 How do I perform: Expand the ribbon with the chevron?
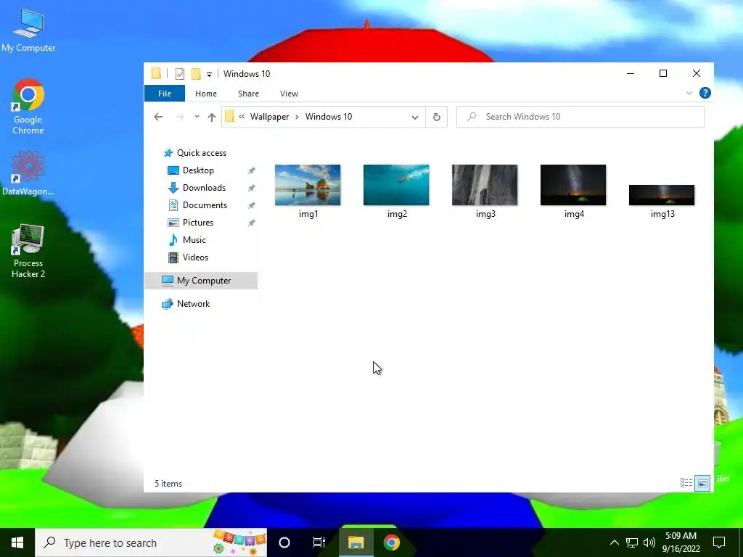coord(689,94)
